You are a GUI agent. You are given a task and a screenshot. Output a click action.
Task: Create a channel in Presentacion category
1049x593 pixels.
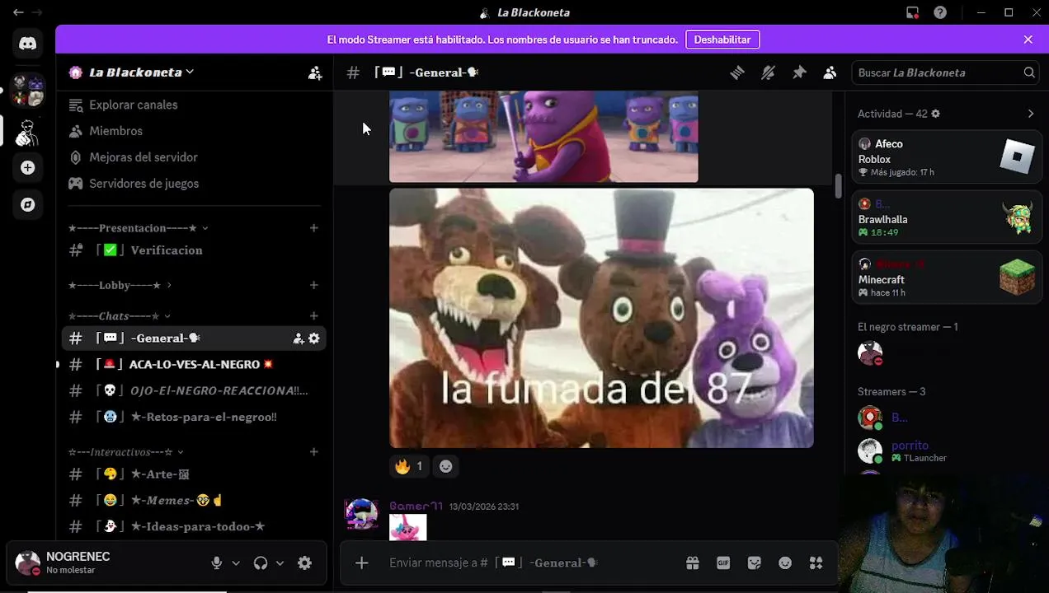click(313, 228)
